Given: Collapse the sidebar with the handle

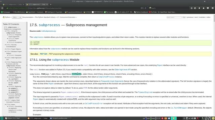Looking at the screenshot, I should click(x=27, y=65).
